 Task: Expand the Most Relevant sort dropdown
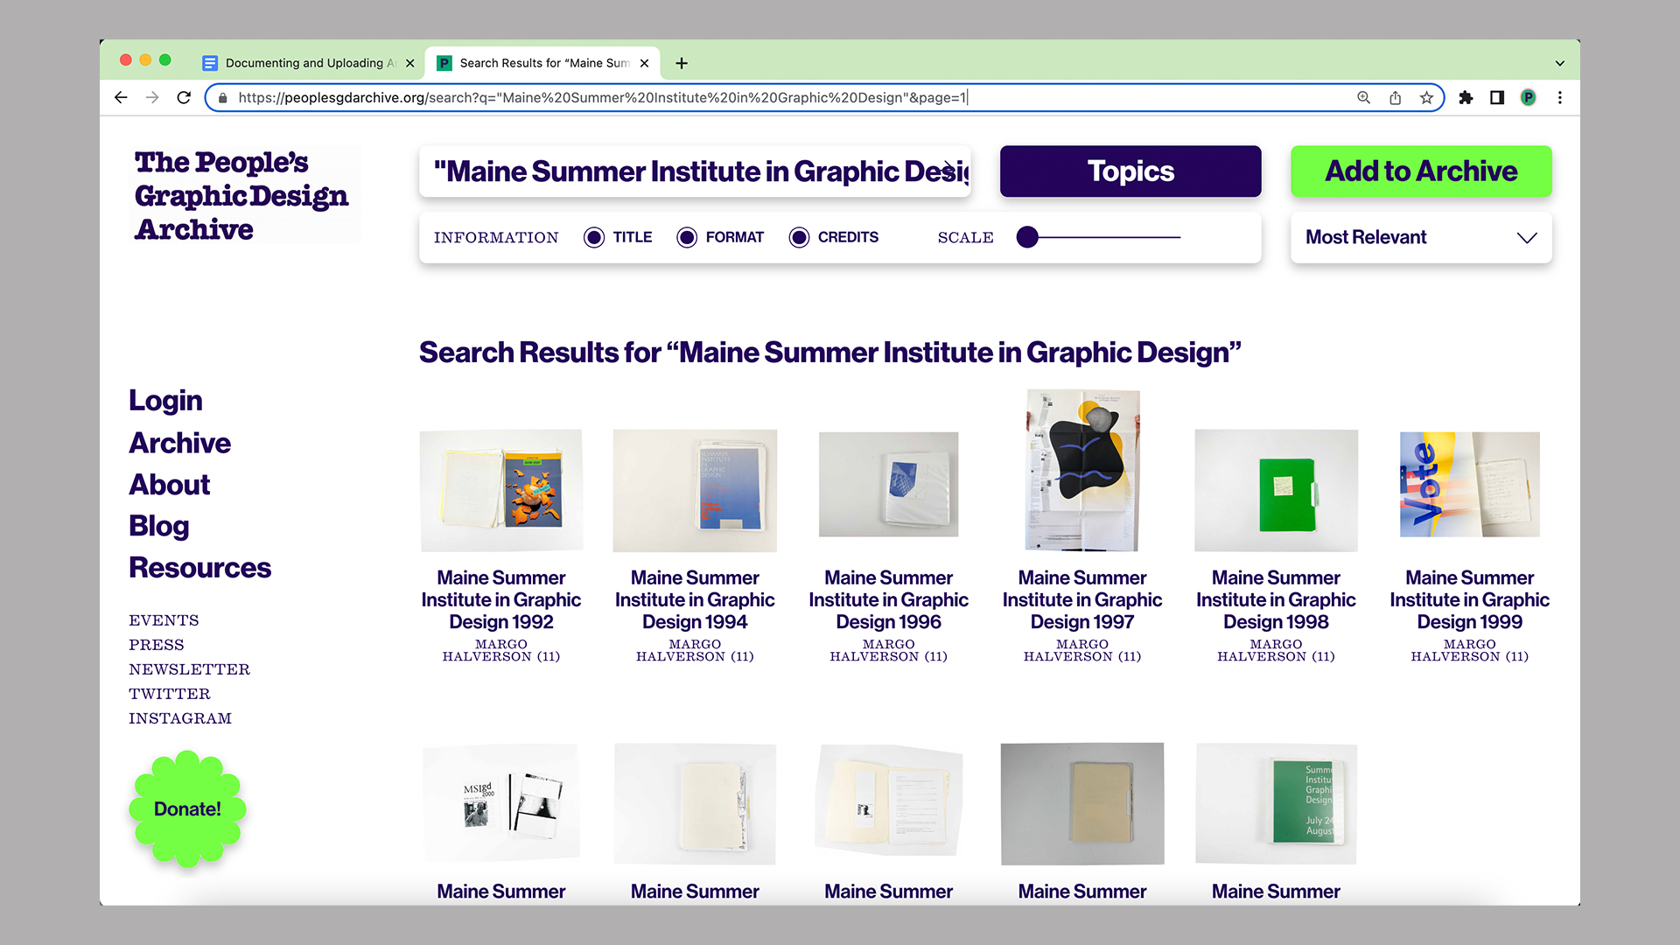click(1420, 237)
